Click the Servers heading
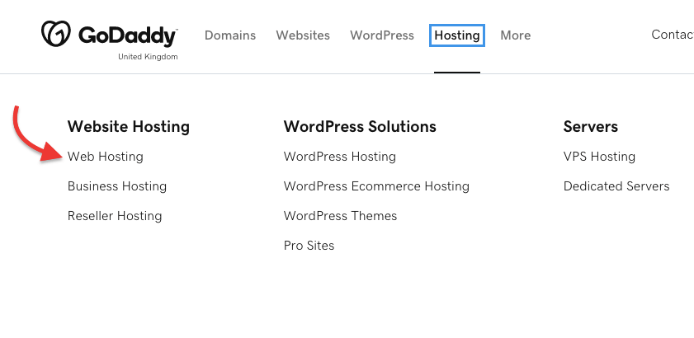Viewport: 694px width, 338px height. [x=590, y=126]
